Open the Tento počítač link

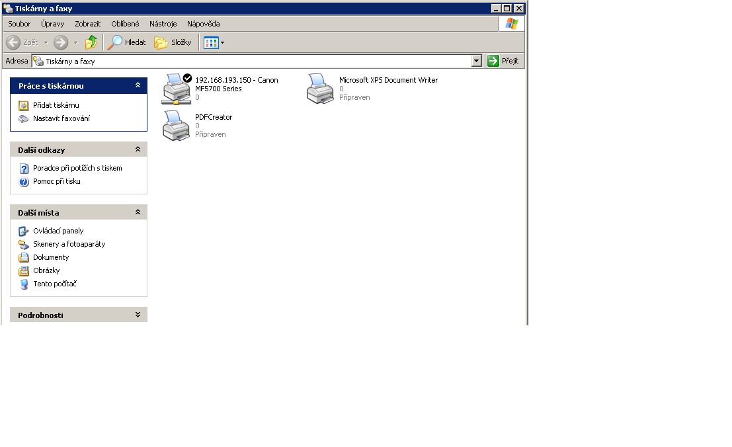pos(55,284)
